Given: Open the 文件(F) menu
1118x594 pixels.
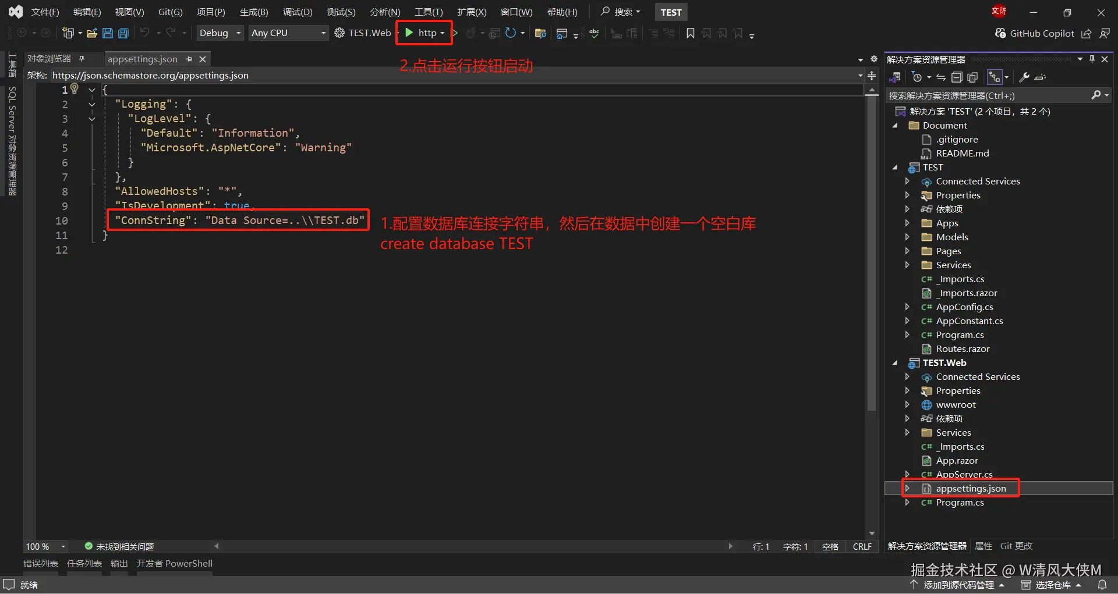Looking at the screenshot, I should tap(45, 12).
